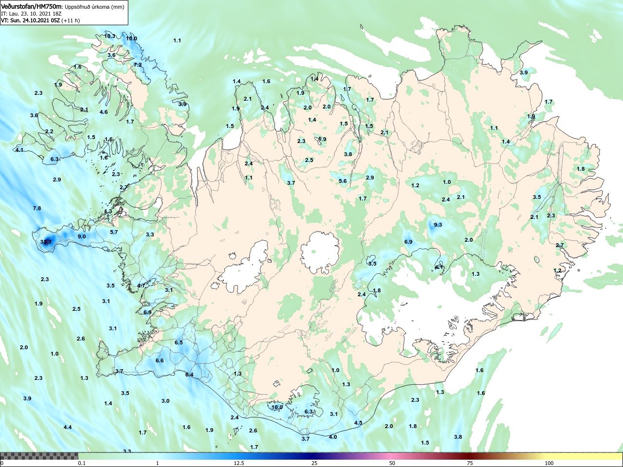The width and height of the screenshot is (623, 467).
Task: Click the 75 label on color scale
Action: (470, 463)
